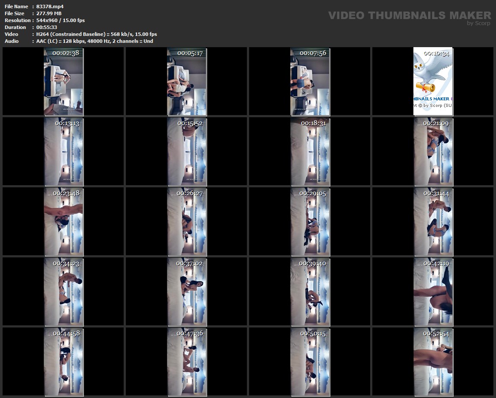Select the frame at 00:50:15
This screenshot has width=496, height=398.
point(310,362)
